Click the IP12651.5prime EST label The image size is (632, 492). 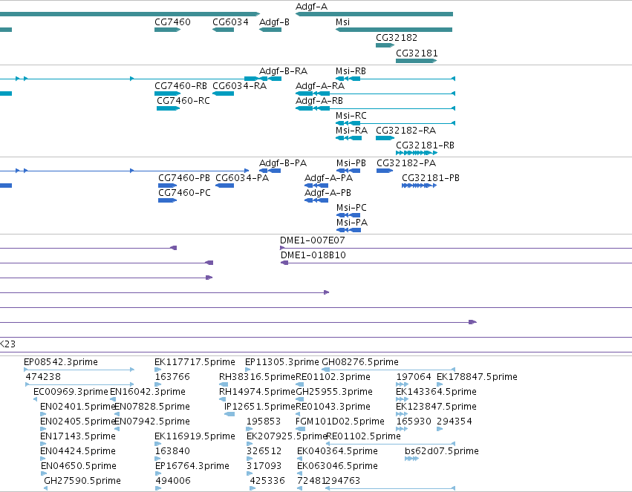260,407
